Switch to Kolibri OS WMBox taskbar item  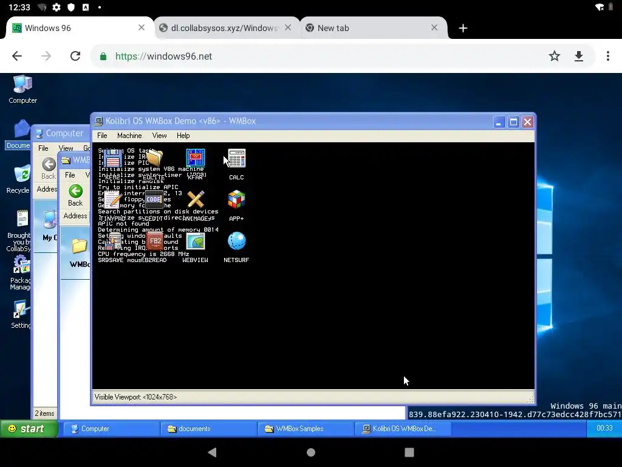click(x=403, y=429)
